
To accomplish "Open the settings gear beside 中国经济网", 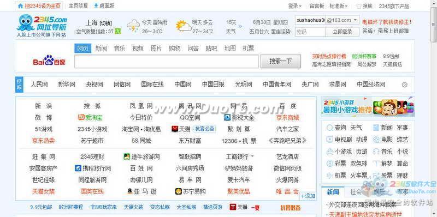I will point(404,85).
